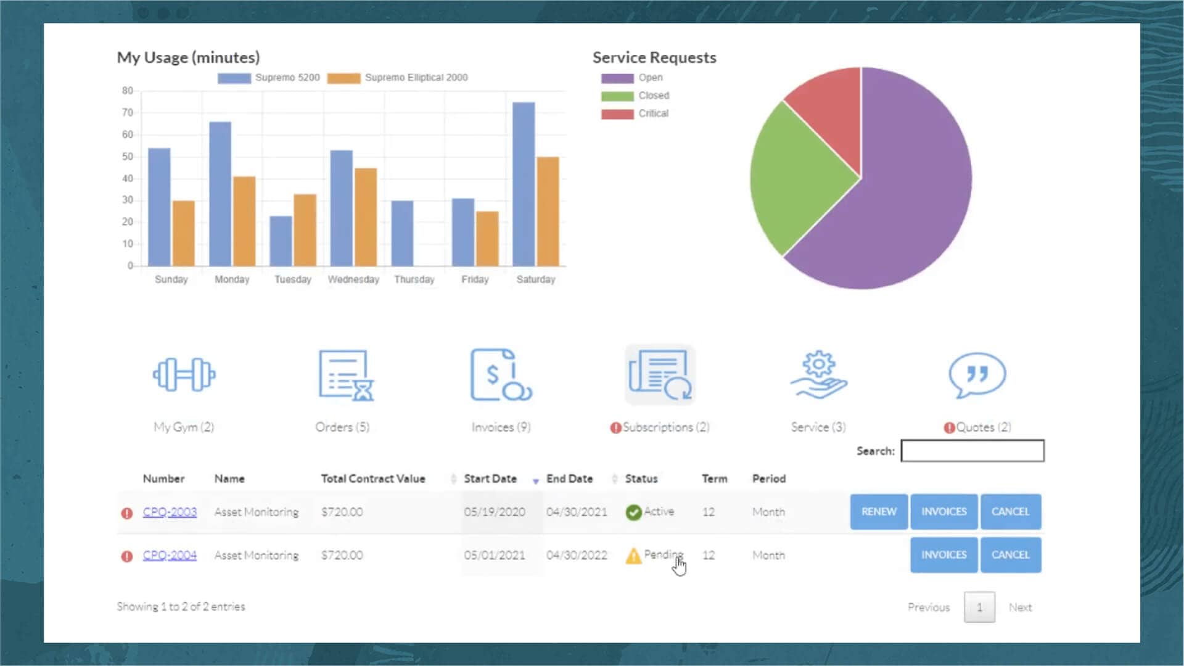Click inside the Search field
Screen dimensions: 1184x666
tap(972, 451)
